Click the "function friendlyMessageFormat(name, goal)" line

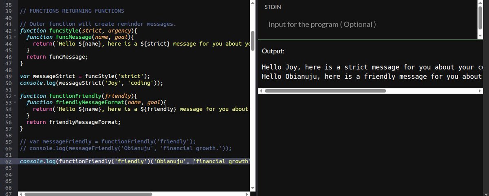click(x=97, y=102)
